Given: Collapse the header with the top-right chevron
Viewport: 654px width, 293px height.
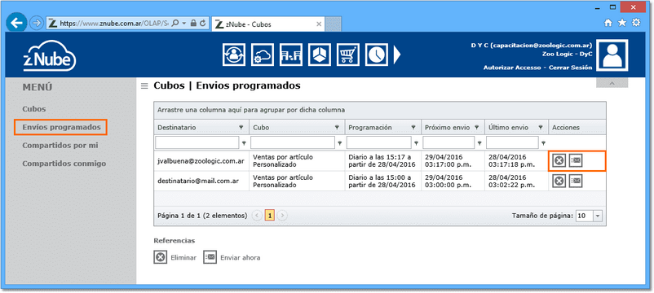Looking at the screenshot, I should [612, 83].
